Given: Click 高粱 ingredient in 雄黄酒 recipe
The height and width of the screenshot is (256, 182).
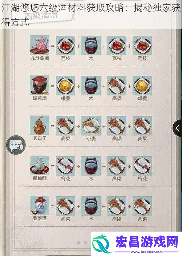Looking at the screenshot, I should (x=117, y=86).
